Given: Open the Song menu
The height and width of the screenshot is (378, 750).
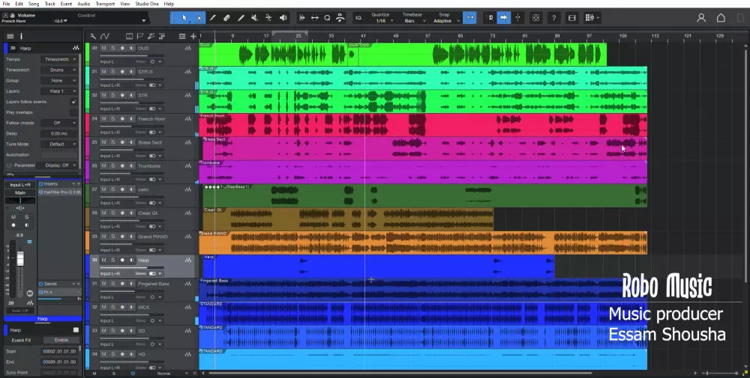Looking at the screenshot, I should click(34, 3).
